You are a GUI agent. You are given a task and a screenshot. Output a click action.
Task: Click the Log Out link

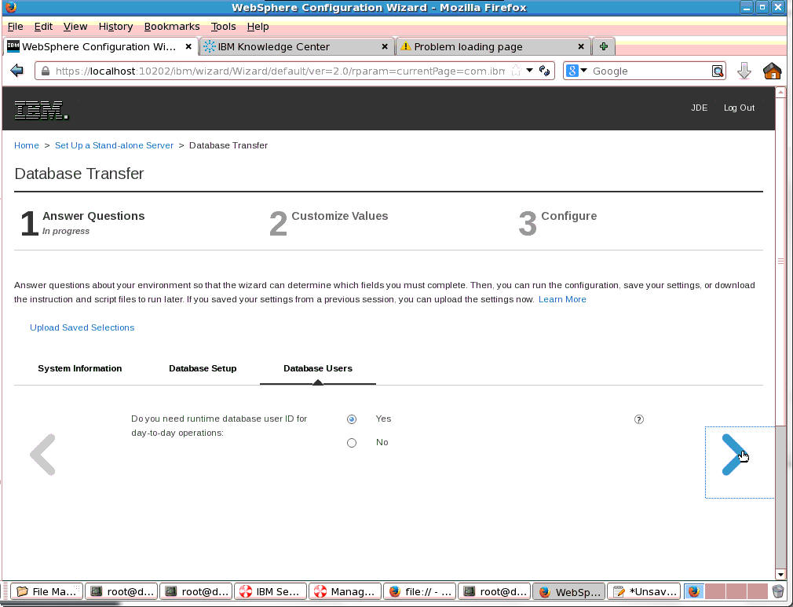[x=739, y=108]
